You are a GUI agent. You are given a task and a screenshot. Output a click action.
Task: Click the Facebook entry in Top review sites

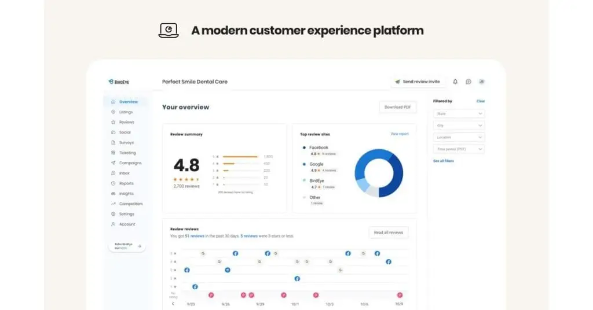(319, 150)
